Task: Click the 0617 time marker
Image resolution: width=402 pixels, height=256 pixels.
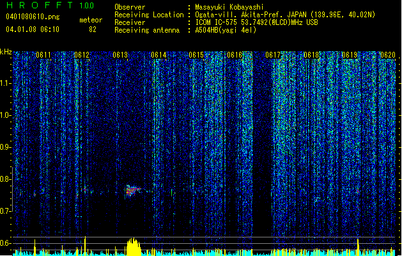Action: pyautogui.click(x=273, y=55)
